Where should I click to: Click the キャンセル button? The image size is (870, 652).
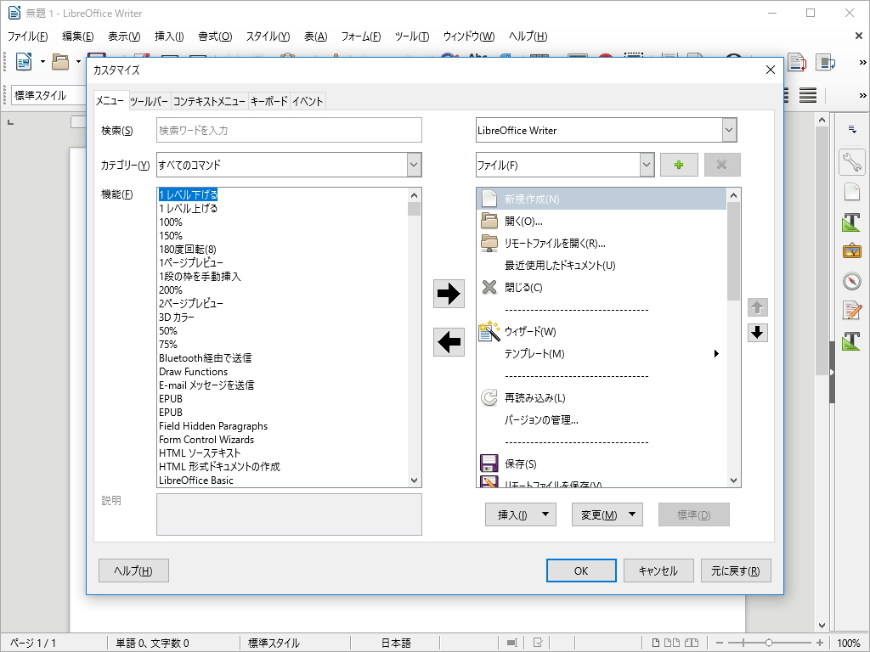(658, 571)
